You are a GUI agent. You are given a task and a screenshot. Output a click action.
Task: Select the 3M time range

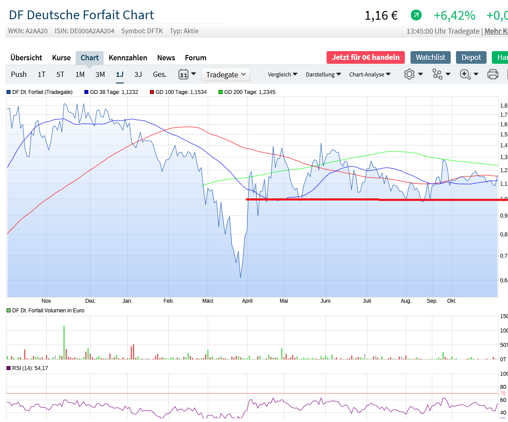pyautogui.click(x=100, y=74)
